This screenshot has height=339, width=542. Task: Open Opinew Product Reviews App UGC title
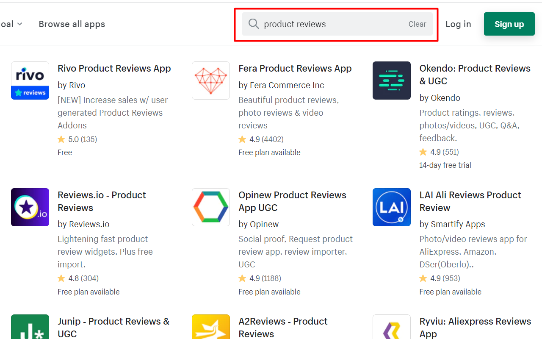(292, 201)
